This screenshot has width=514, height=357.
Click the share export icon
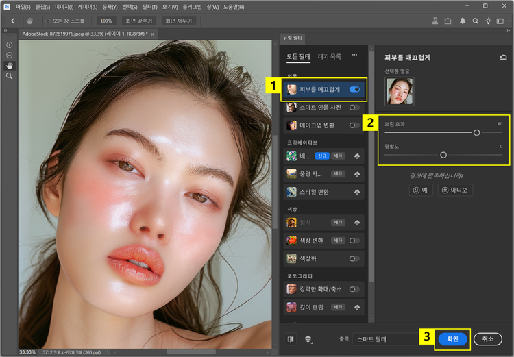click(448, 21)
